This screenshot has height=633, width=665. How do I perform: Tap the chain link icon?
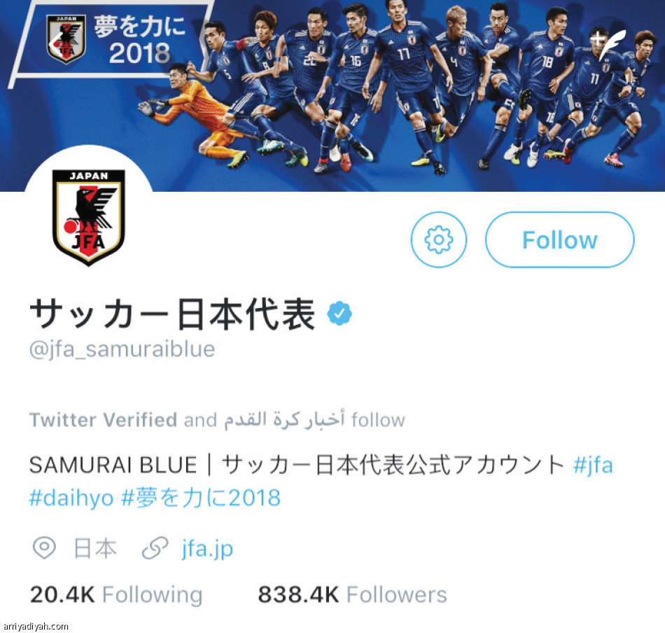pyautogui.click(x=155, y=548)
